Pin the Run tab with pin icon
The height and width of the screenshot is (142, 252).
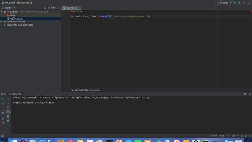click(3, 118)
